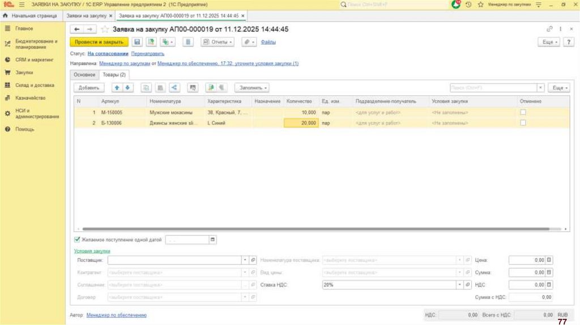This screenshot has height=325, width=580.
Task: Open Казначейство section in sidebar
Action: point(31,98)
